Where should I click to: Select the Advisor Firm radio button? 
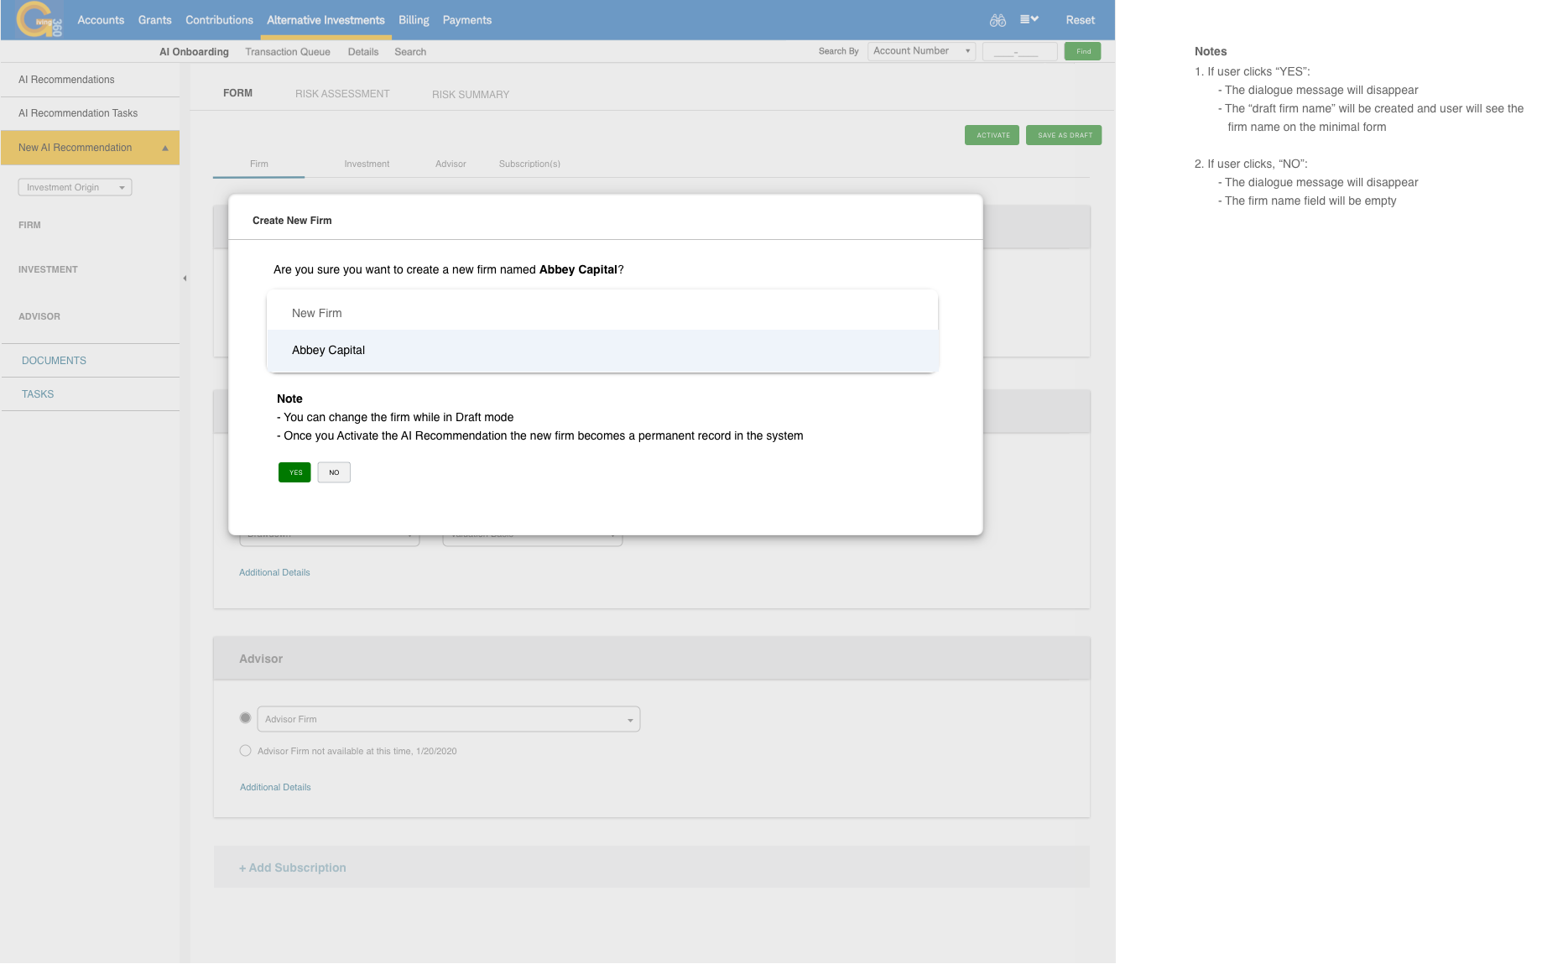245,718
